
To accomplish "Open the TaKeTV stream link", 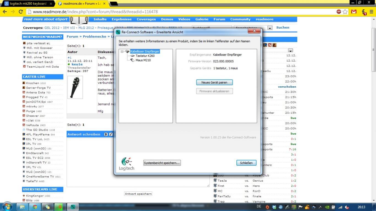I will click(32, 181).
